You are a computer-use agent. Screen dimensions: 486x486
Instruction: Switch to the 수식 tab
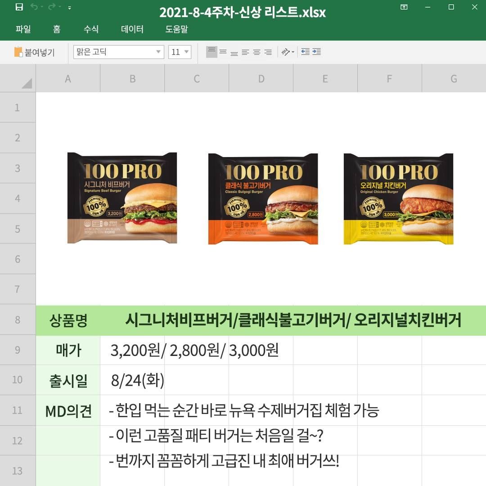[x=91, y=29]
